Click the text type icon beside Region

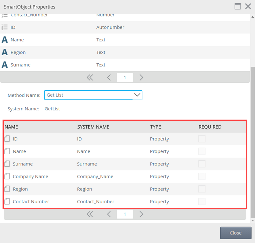pyautogui.click(x=5, y=52)
